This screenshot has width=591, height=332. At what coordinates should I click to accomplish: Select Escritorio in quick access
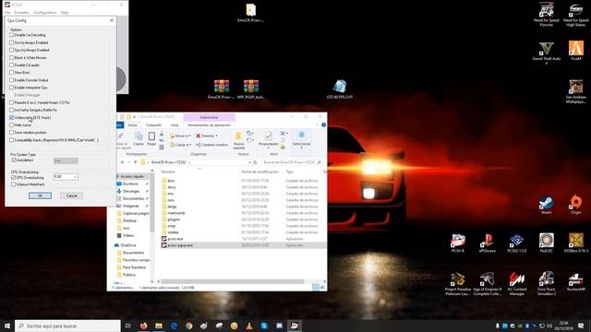(x=130, y=184)
